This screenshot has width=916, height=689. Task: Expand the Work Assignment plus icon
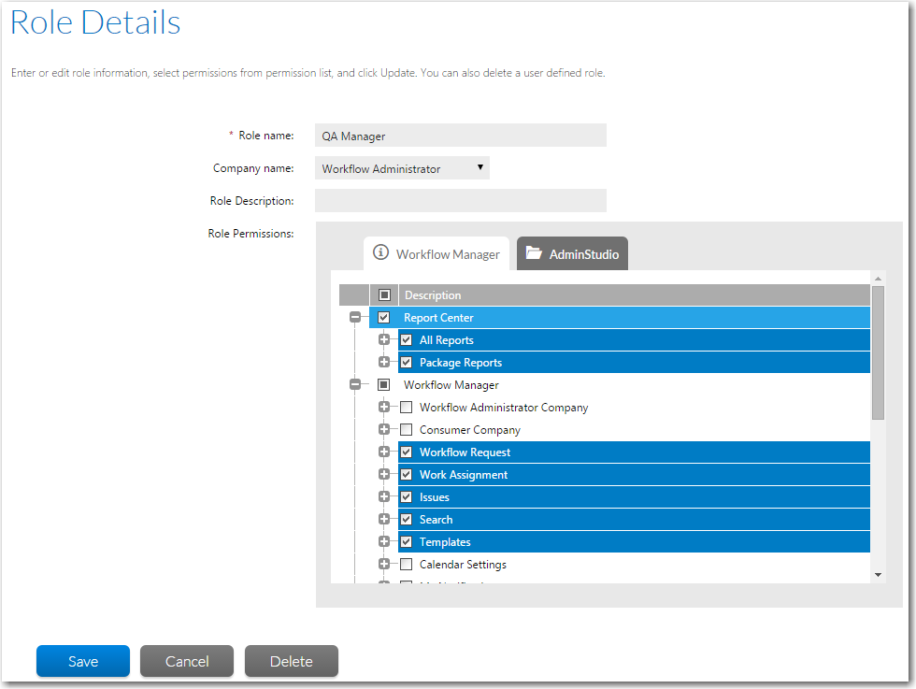384,475
